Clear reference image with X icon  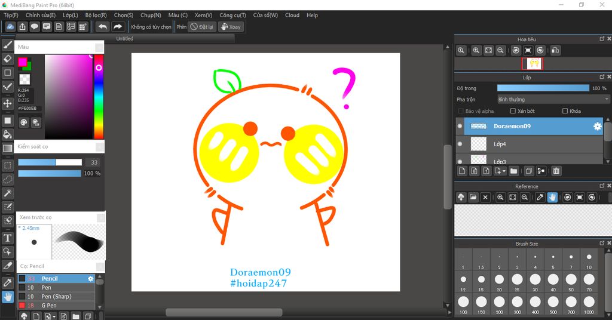click(485, 197)
